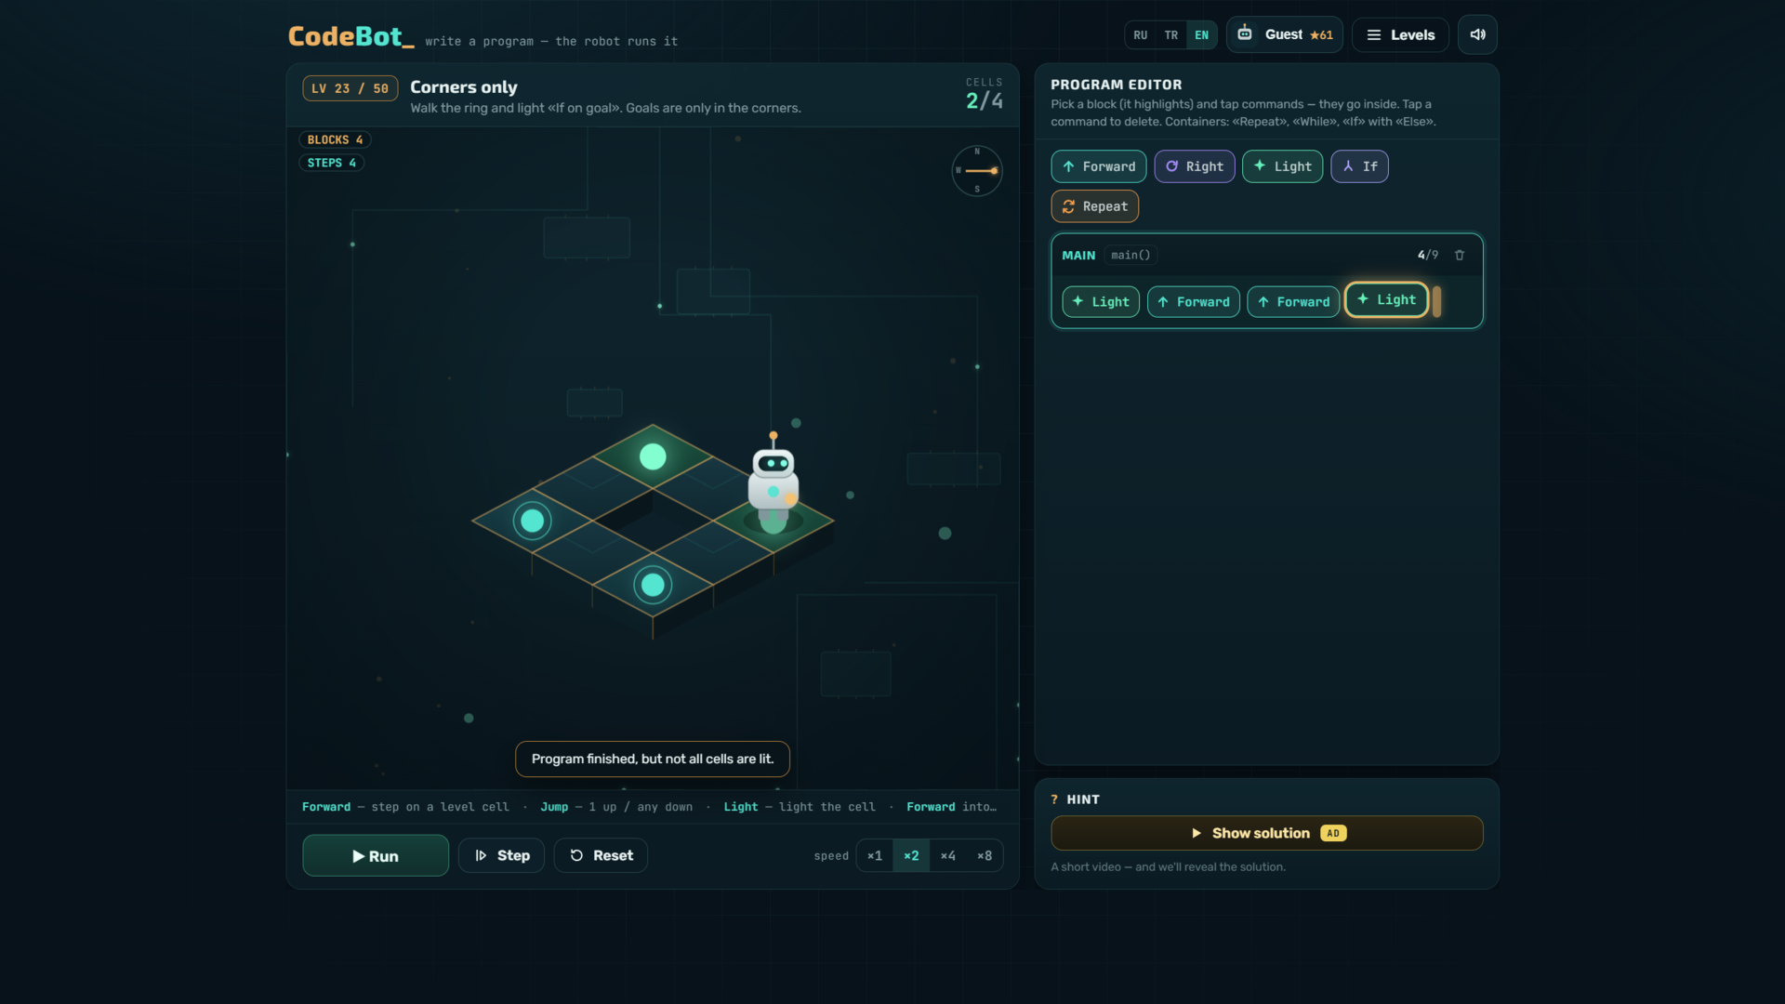The width and height of the screenshot is (1785, 1004).
Task: Delete second Forward command in main
Action: click(x=1293, y=302)
